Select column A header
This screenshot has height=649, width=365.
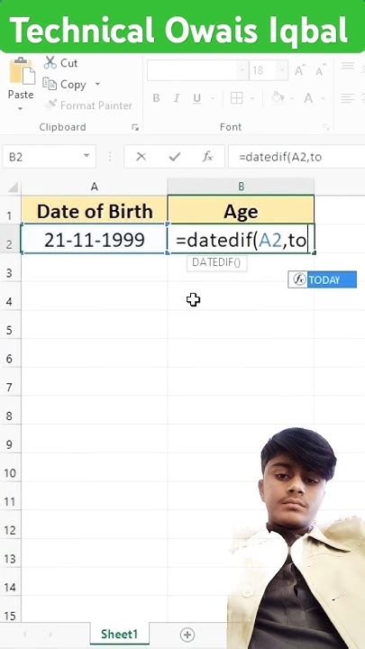[x=95, y=187]
